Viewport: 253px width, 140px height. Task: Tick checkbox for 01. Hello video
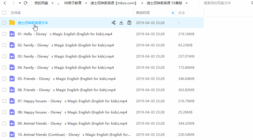4,34
